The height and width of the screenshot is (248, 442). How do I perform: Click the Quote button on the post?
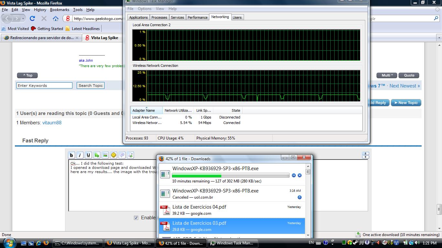point(409,75)
